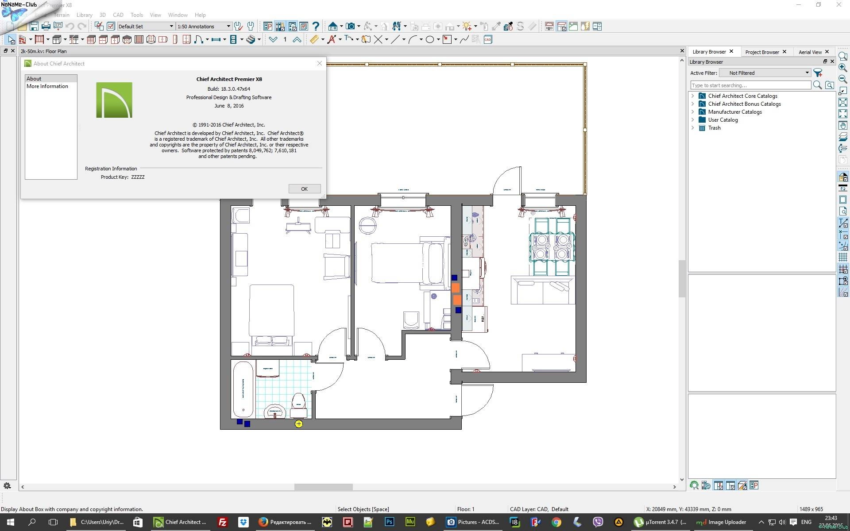Image resolution: width=850 pixels, height=531 pixels.
Task: Click the Zoom In magnifier icon
Action: click(843, 68)
